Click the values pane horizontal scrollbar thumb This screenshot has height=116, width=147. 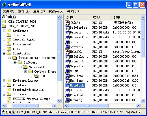click(x=88, y=106)
